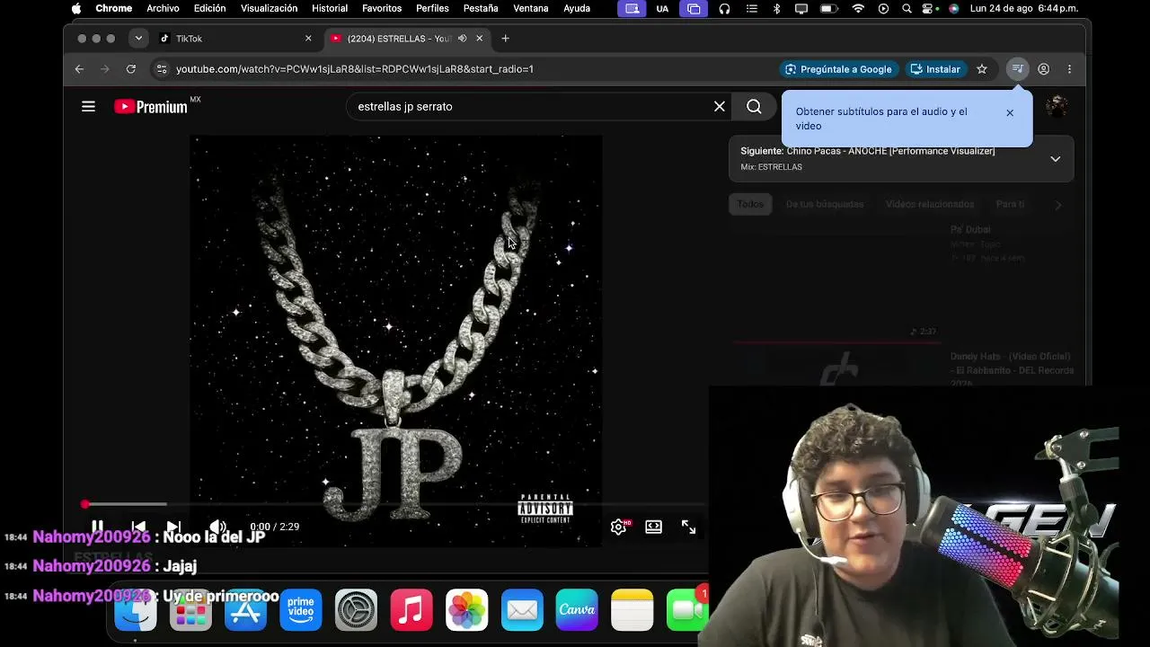Pause the YouTube video
This screenshot has height=647, width=1150.
(x=97, y=527)
